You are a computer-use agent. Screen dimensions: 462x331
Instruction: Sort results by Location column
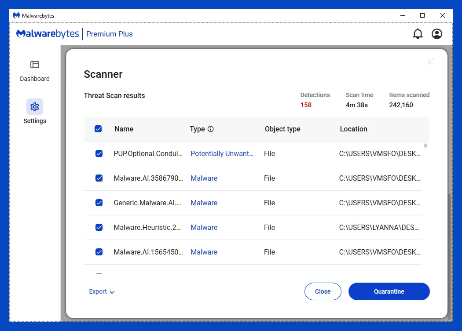point(353,129)
